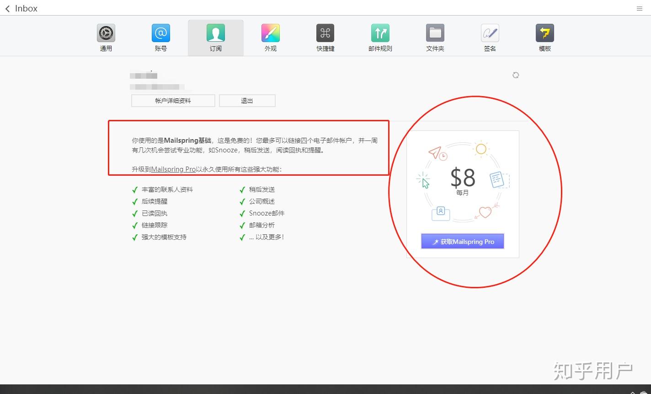
Task: Click the checkmark beside 丰富的联系人资料
Action: coord(135,189)
